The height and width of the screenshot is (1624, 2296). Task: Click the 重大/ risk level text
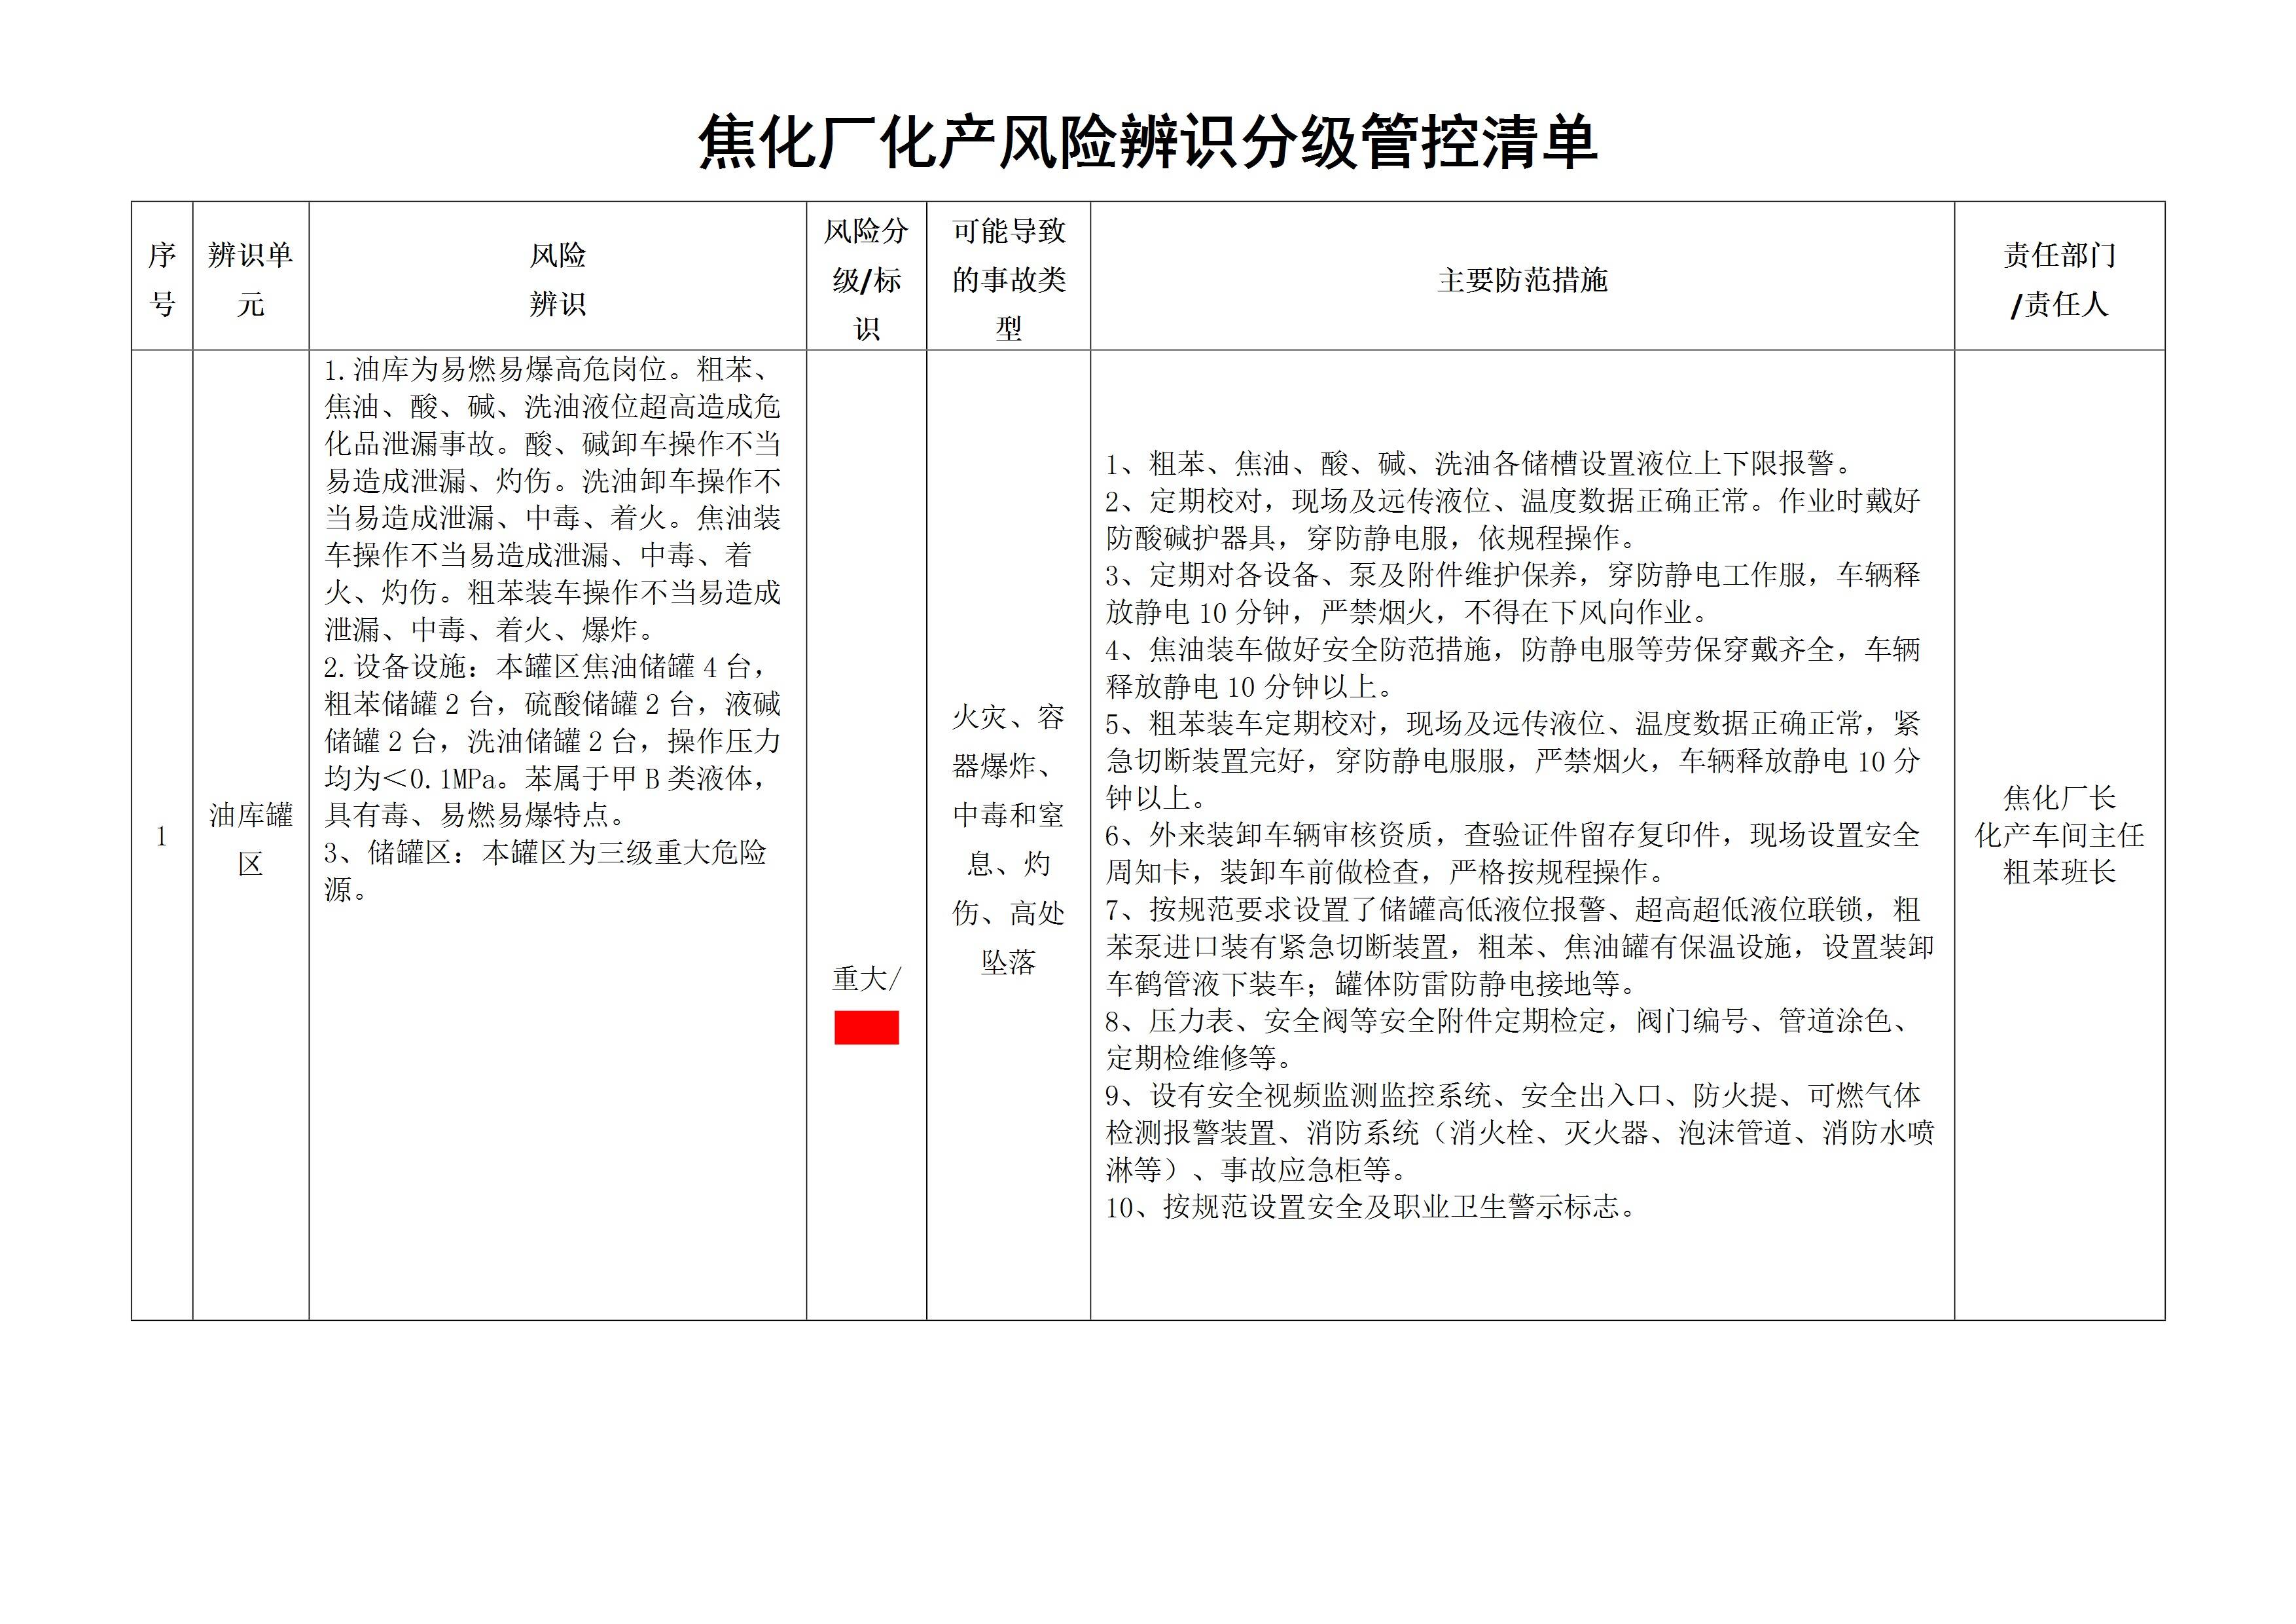click(866, 978)
